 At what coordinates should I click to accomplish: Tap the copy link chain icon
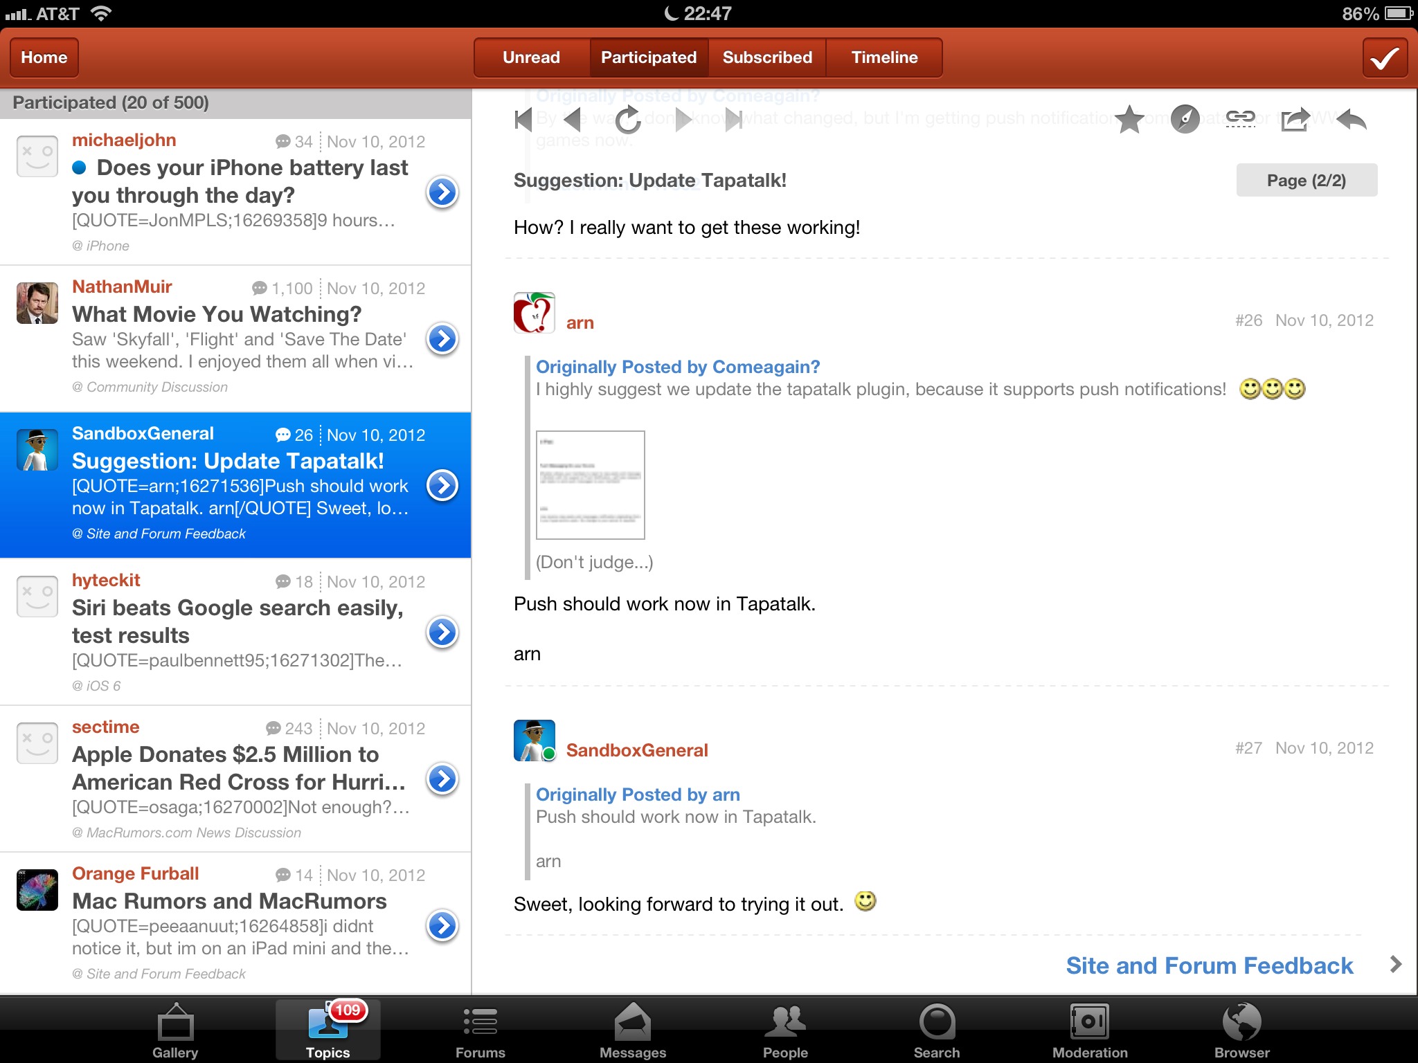pyautogui.click(x=1240, y=119)
